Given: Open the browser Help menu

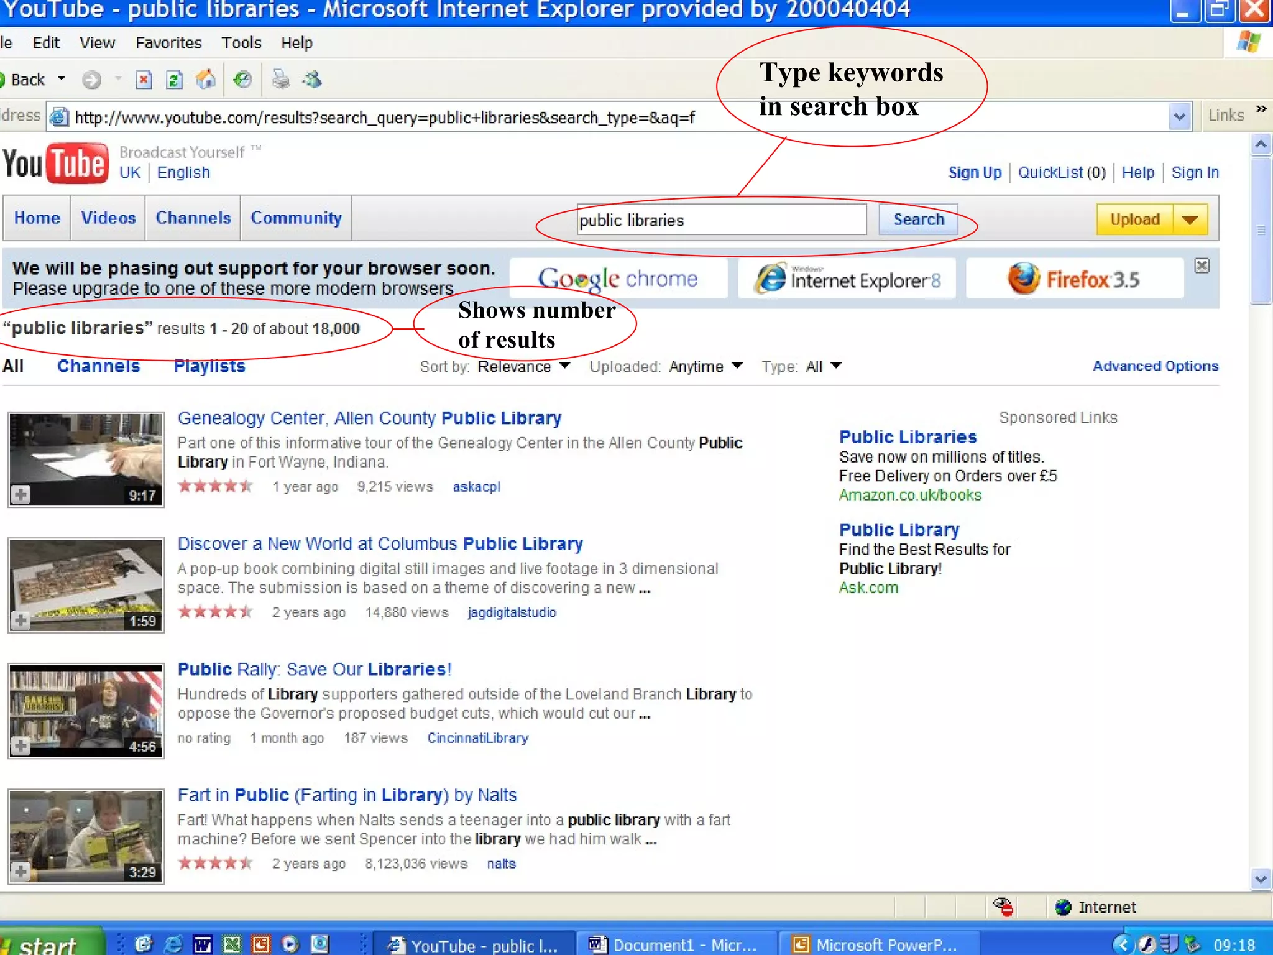Looking at the screenshot, I should pos(296,43).
